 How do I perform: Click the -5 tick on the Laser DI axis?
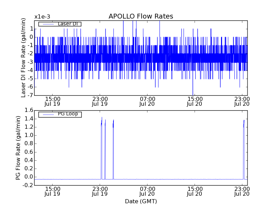pyautogui.click(x=30, y=79)
